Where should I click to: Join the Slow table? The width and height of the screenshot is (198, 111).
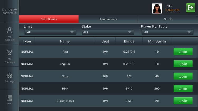183,76
